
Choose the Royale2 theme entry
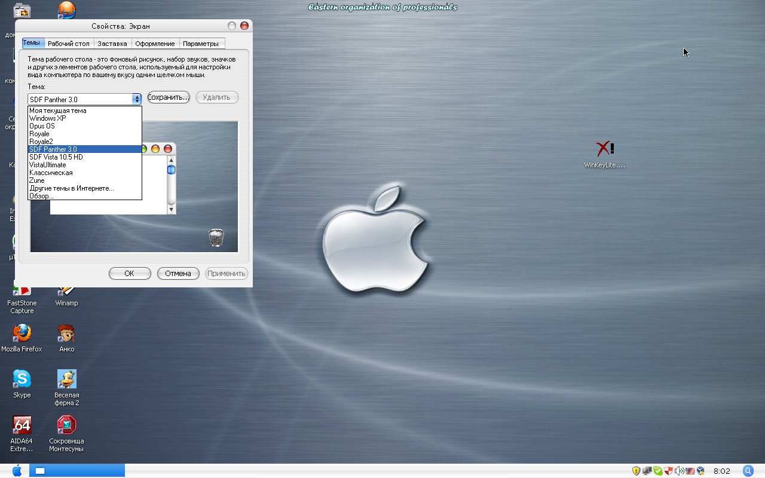(85, 142)
